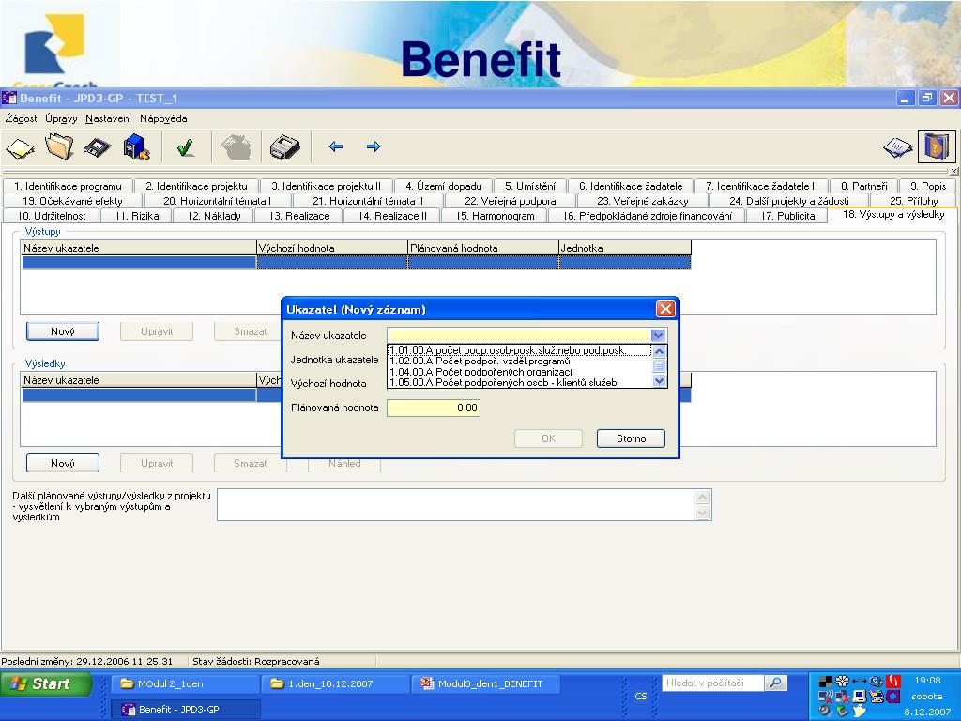Open 'MOdul 2_1den' folder in taskbar
961x721 pixels.
click(185, 683)
